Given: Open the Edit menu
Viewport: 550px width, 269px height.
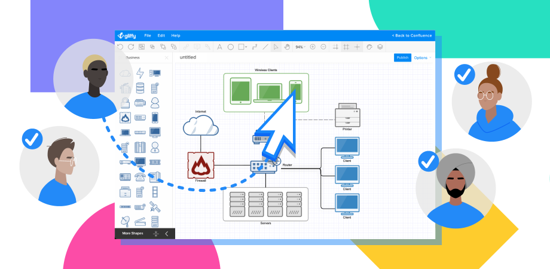Looking at the screenshot, I should coord(161,35).
